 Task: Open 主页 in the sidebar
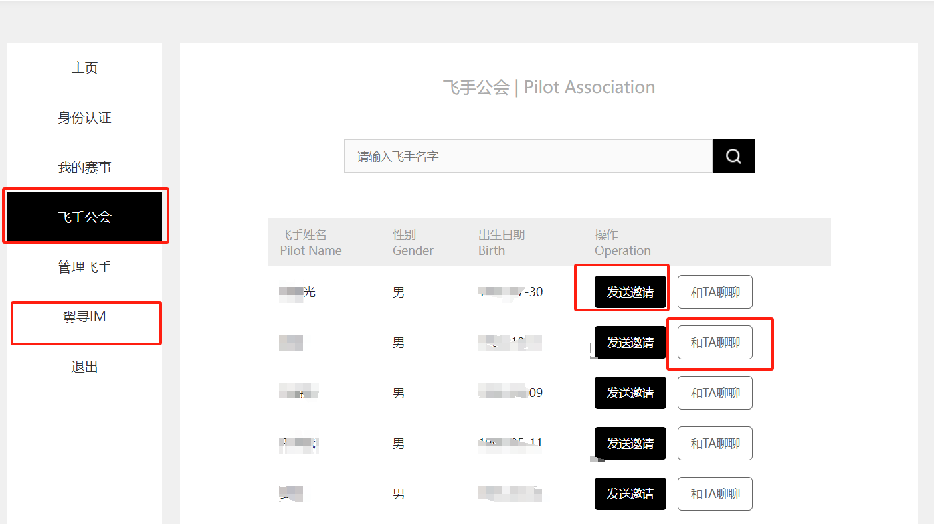[84, 68]
